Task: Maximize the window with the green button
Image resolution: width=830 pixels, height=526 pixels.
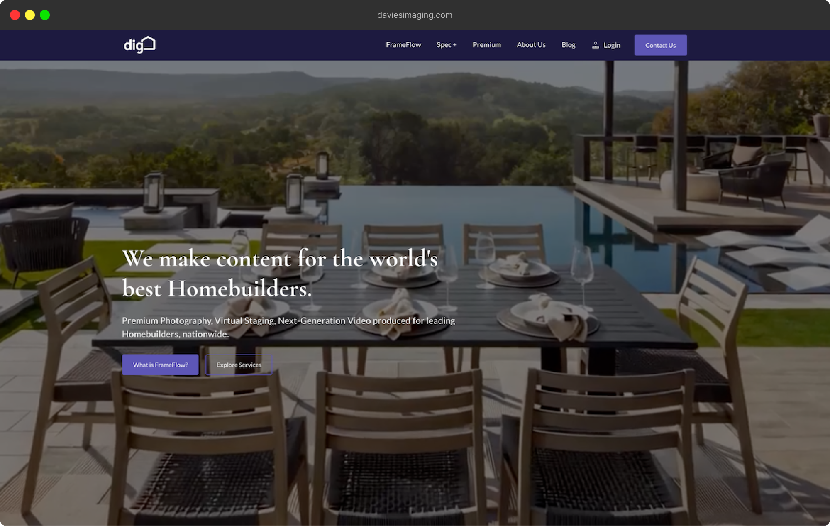Action: point(45,15)
